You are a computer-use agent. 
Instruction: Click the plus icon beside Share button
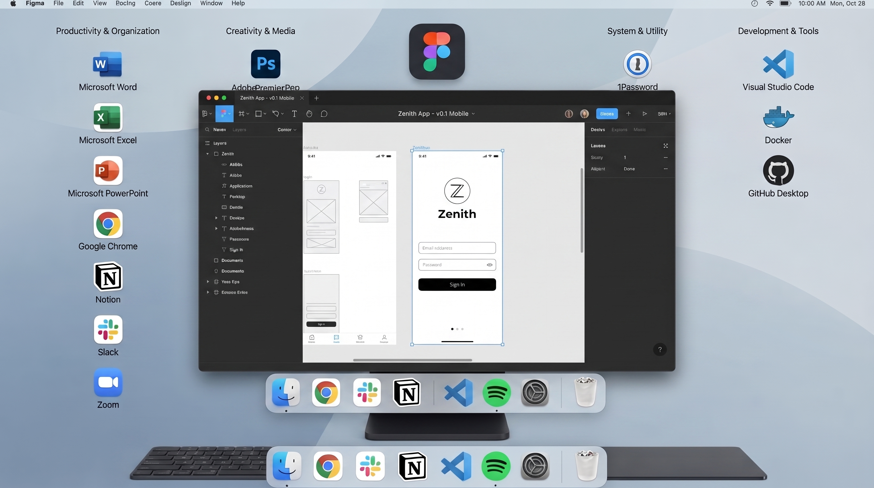pyautogui.click(x=629, y=114)
